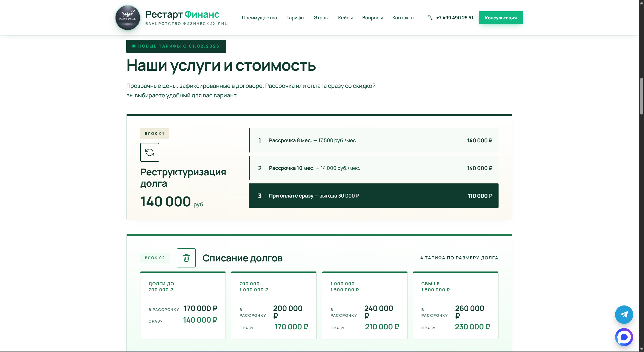This screenshot has height=352, width=644.
Task: Select the СВЫШЕ 1 500 000 ₽ tariff card
Action: 456,305
